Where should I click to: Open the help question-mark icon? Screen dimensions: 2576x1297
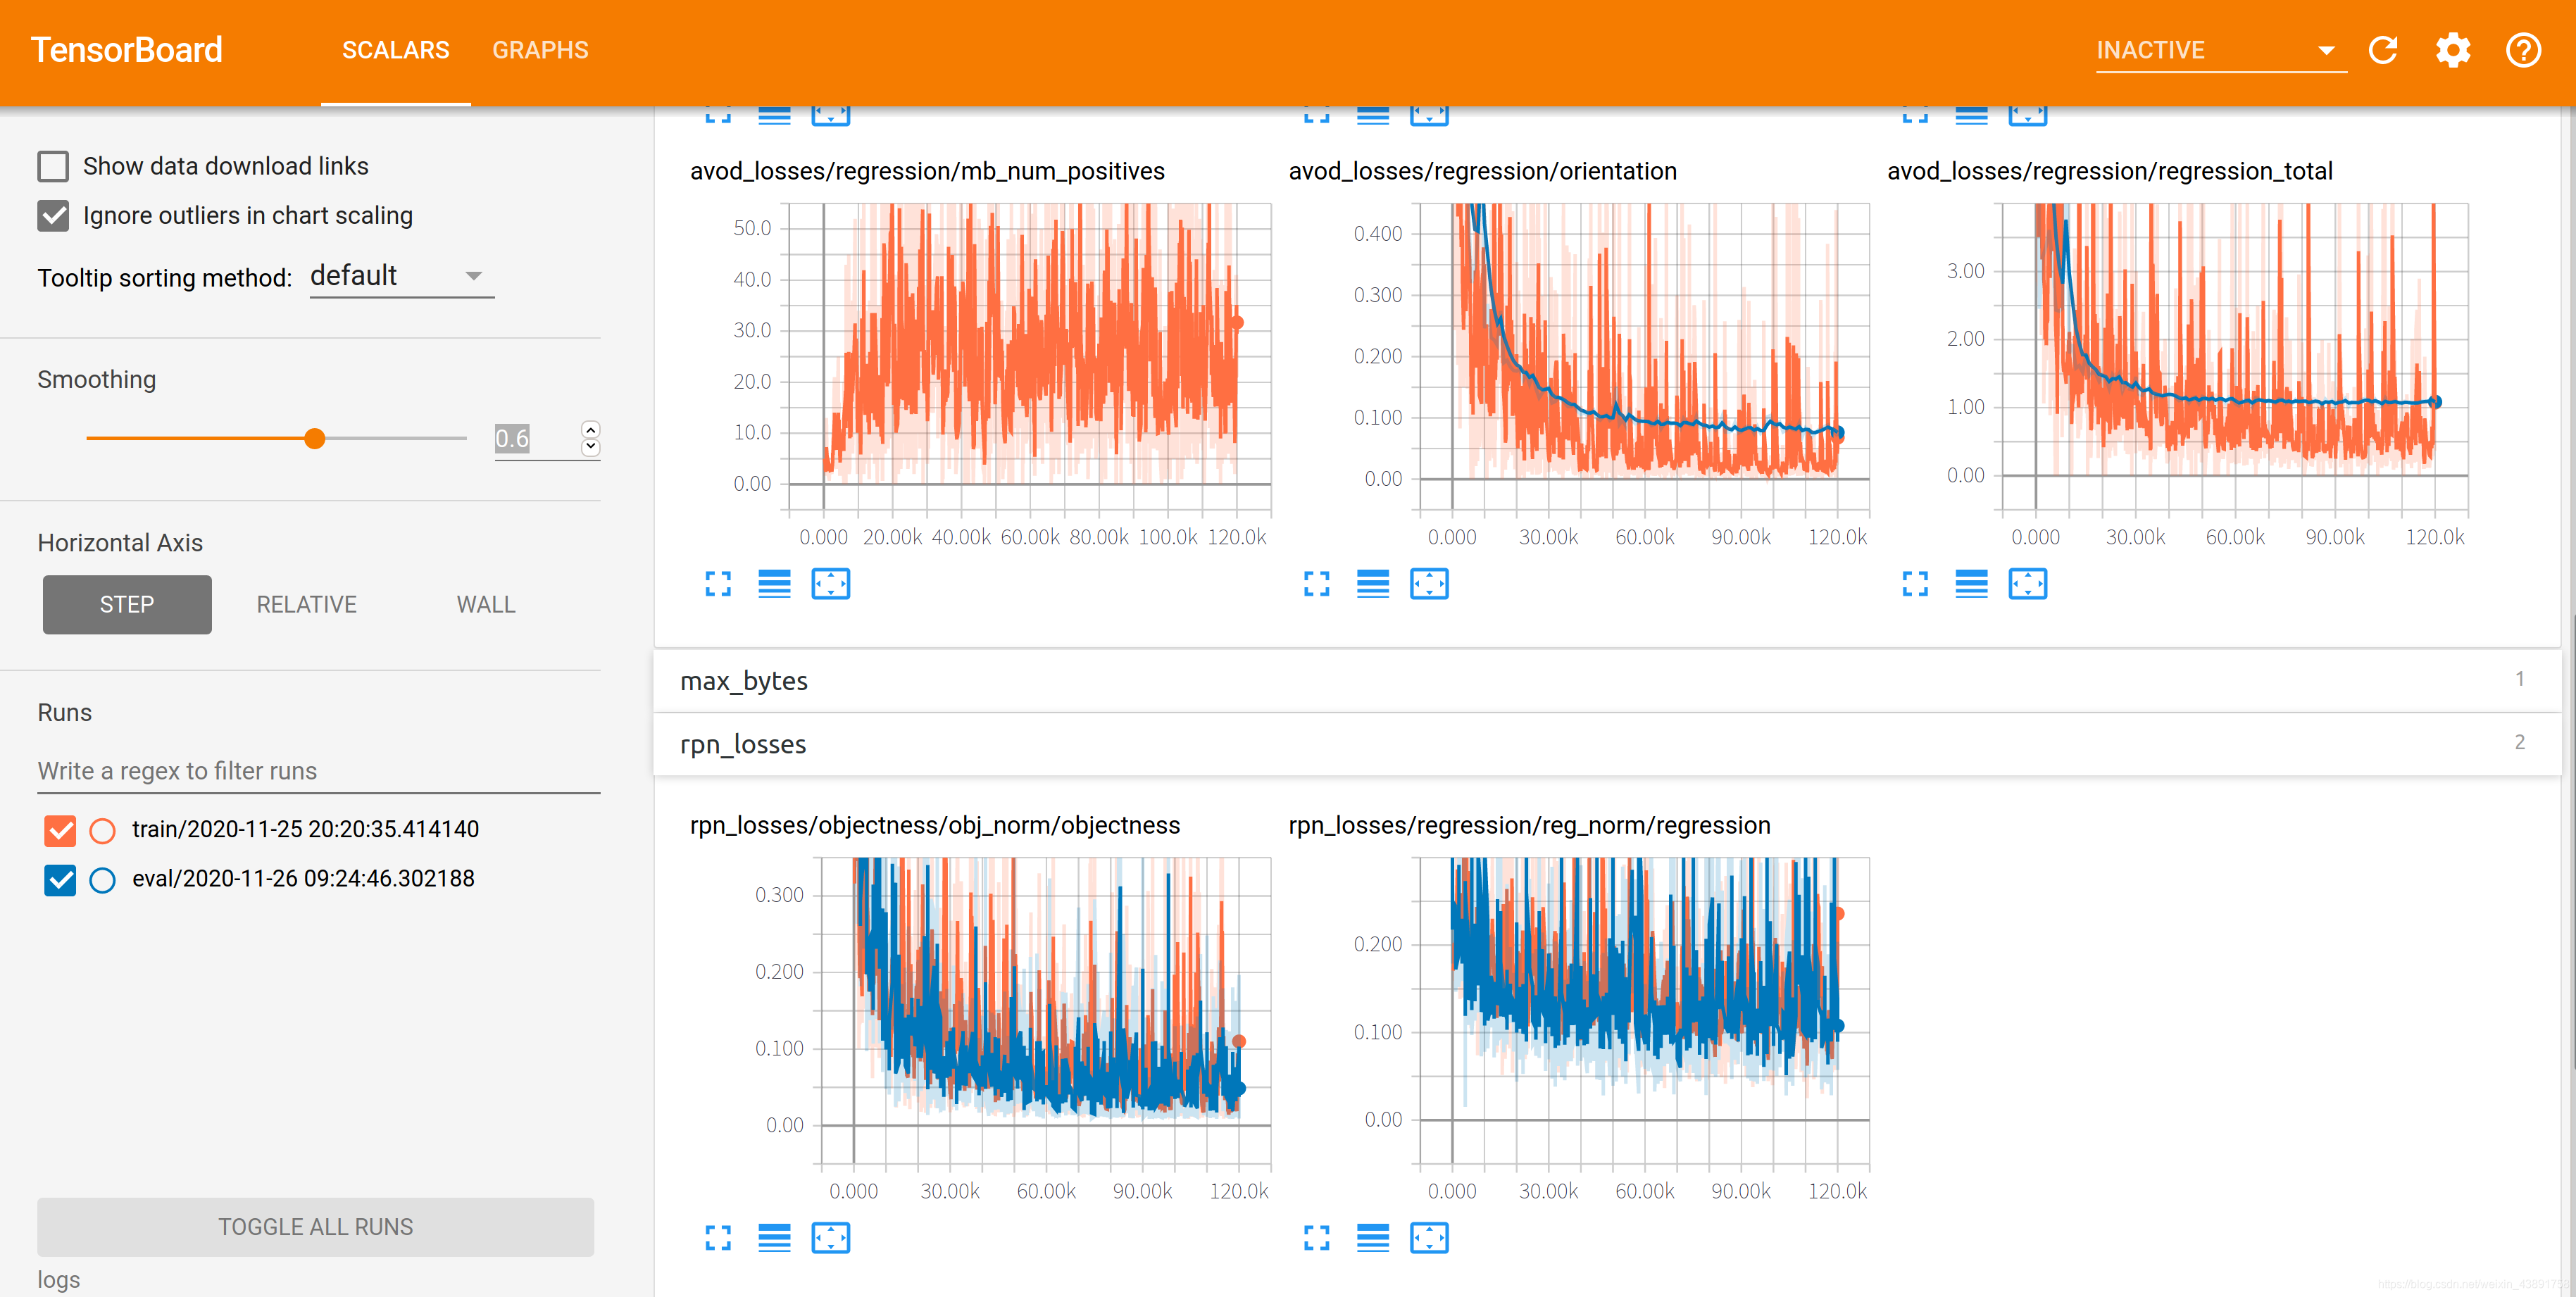pyautogui.click(x=2523, y=50)
